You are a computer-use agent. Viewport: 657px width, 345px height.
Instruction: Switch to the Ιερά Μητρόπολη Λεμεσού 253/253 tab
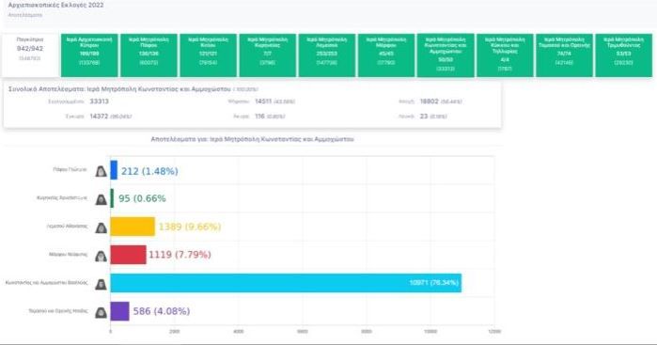click(x=327, y=55)
